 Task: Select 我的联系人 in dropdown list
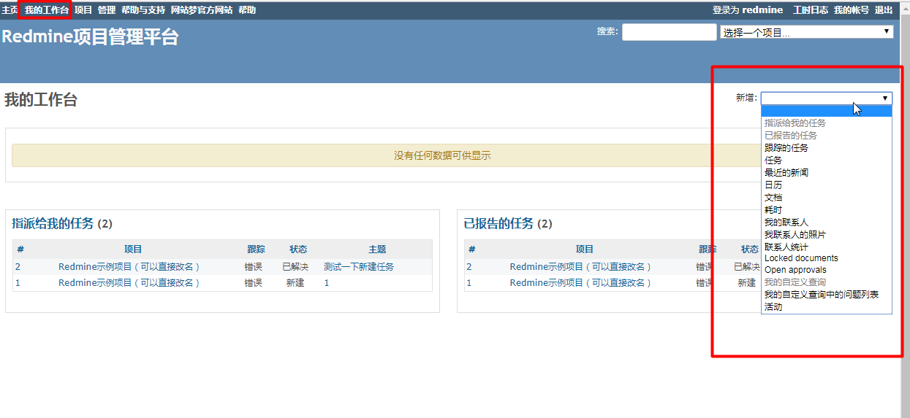pyautogui.click(x=827, y=222)
